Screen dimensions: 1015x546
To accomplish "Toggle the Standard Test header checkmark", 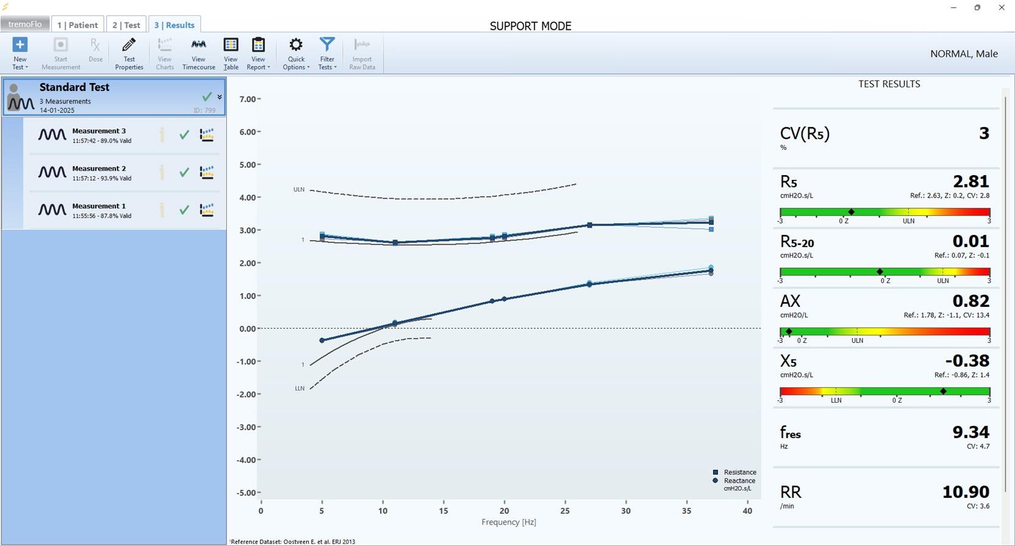I will pos(207,96).
